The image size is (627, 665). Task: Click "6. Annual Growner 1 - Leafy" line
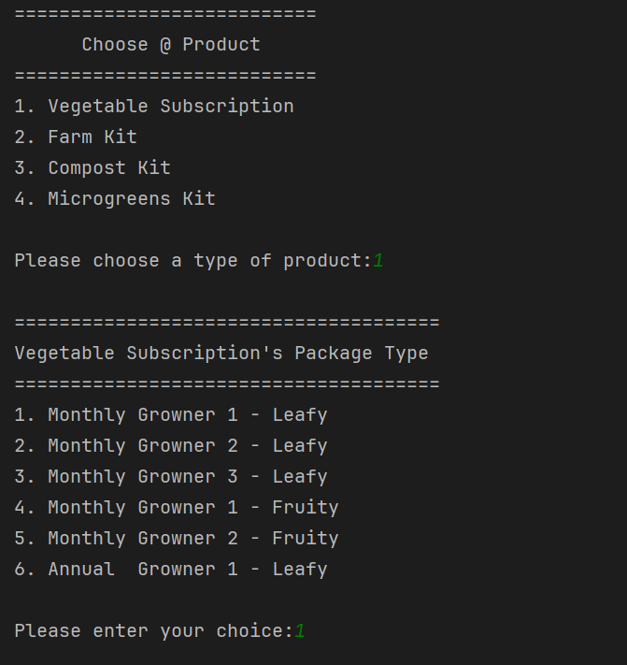point(171,570)
